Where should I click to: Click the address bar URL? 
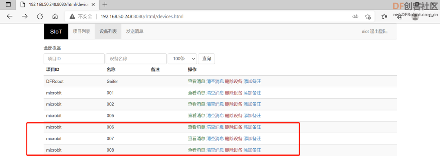(x=142, y=16)
